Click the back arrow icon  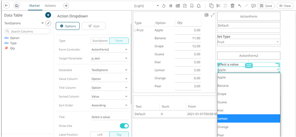tap(7, 6)
